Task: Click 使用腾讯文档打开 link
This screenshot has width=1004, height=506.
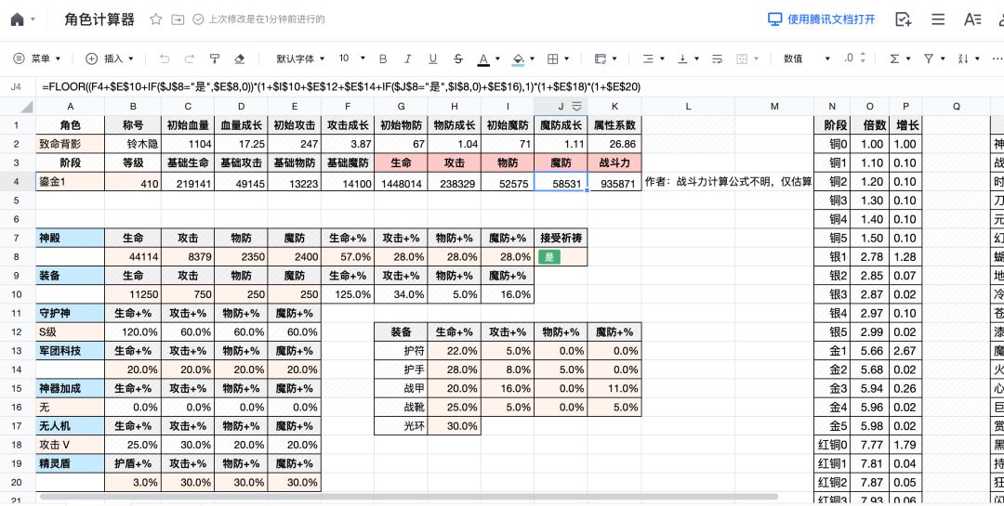Action: click(822, 19)
